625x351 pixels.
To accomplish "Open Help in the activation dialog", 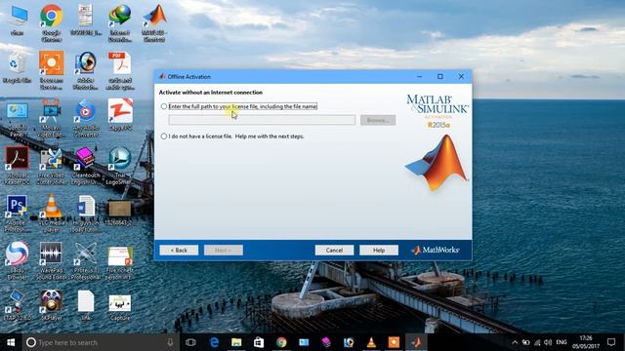I will click(379, 250).
